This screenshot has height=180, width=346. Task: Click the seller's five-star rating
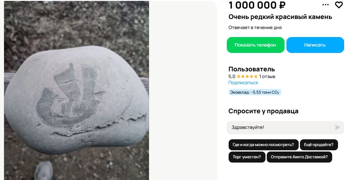(247, 77)
